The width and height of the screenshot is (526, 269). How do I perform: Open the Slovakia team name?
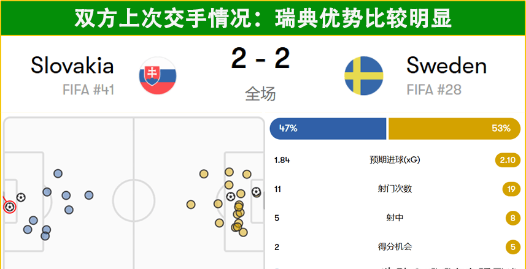[72, 65]
